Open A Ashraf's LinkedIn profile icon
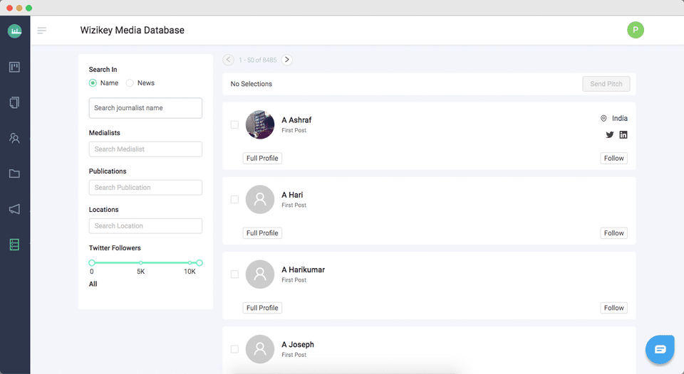The image size is (684, 374). (623, 135)
